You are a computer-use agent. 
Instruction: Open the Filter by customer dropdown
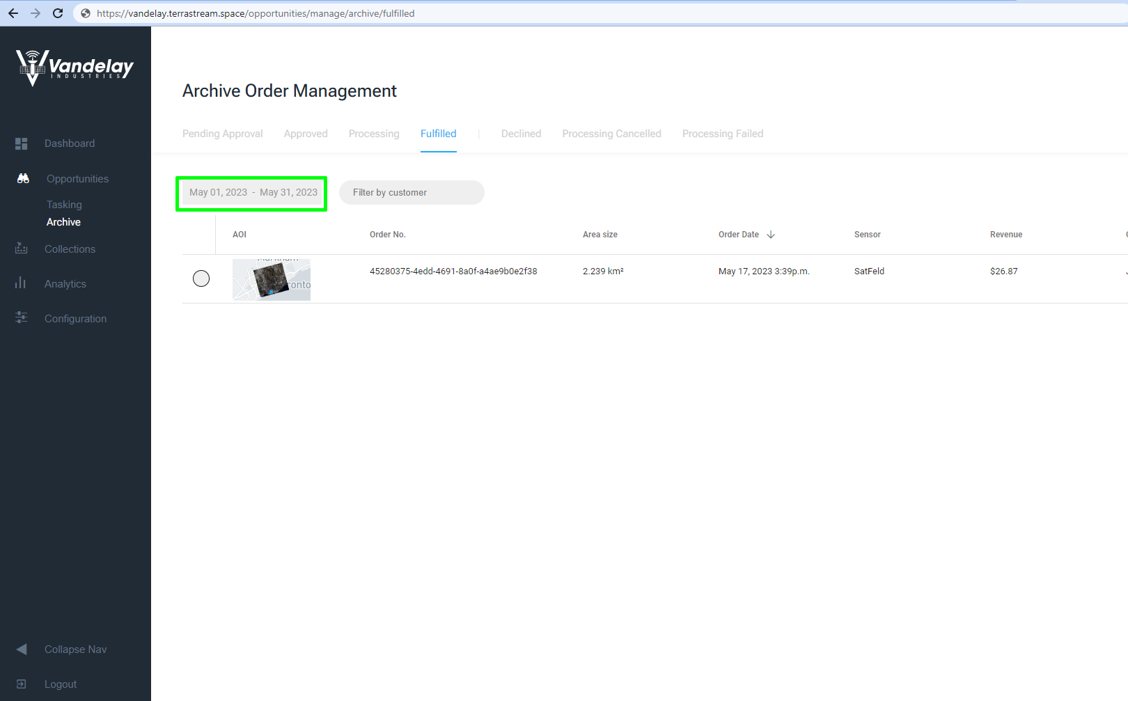(412, 193)
